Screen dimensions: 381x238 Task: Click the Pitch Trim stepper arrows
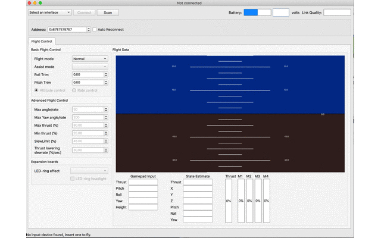point(106,82)
